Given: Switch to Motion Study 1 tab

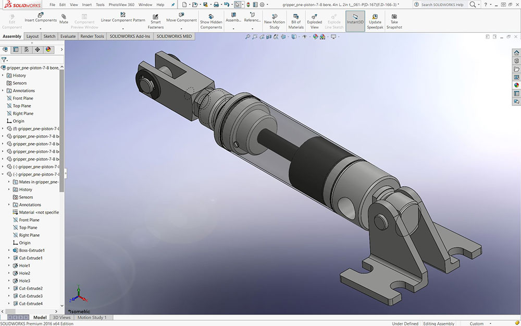Looking at the screenshot, I should pyautogui.click(x=92, y=317).
